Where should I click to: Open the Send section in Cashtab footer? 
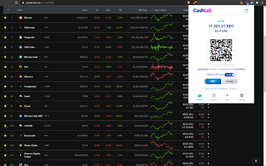(227, 97)
